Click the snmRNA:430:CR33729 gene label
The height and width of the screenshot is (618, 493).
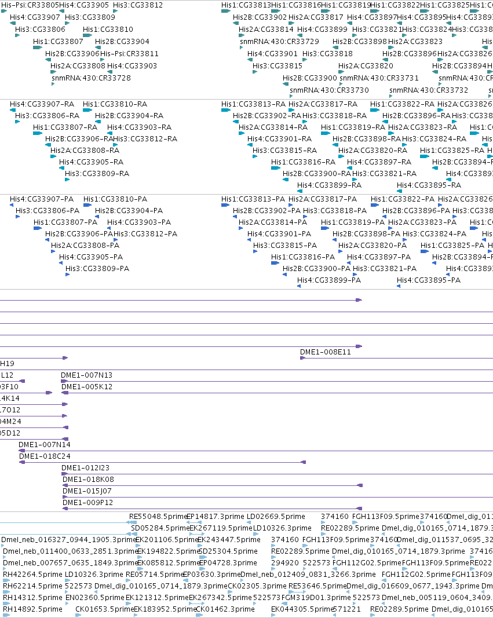coord(279,41)
